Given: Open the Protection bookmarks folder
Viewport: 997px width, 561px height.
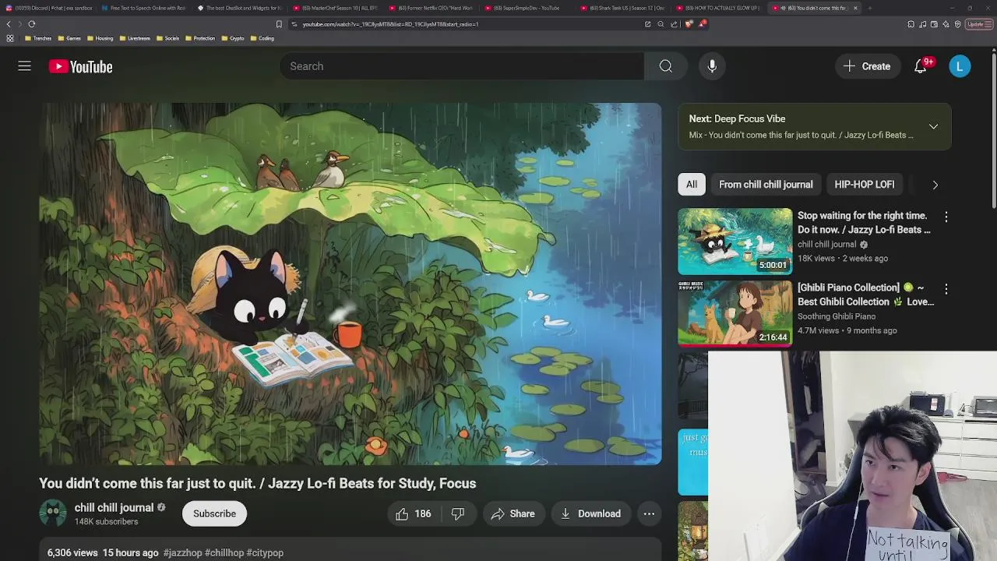Looking at the screenshot, I should (x=199, y=38).
